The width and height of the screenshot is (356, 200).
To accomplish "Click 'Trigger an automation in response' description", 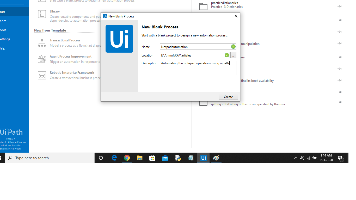I will click(75, 62).
